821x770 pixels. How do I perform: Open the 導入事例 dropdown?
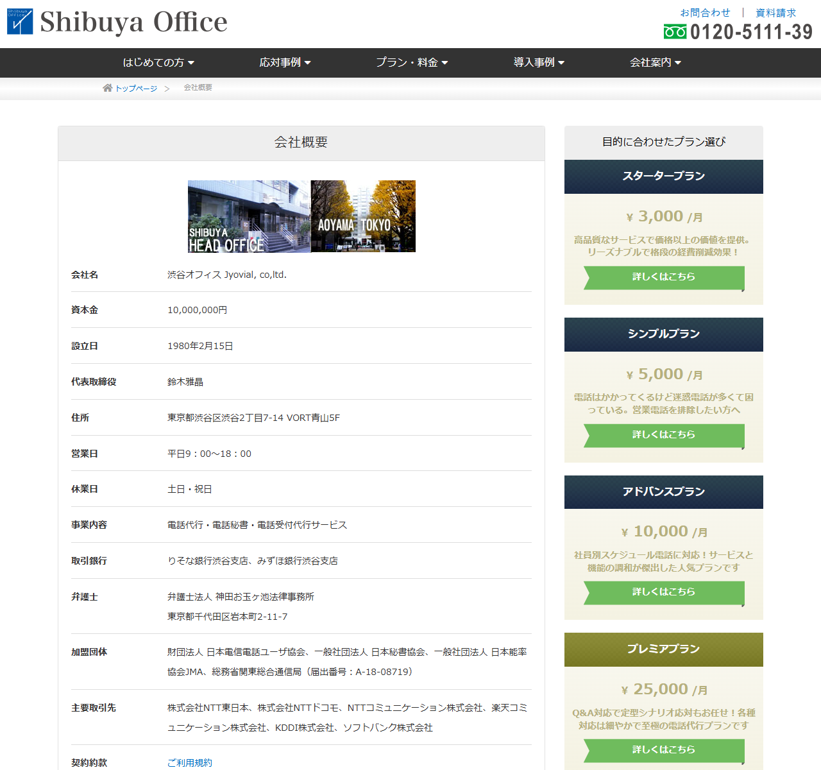coord(539,62)
